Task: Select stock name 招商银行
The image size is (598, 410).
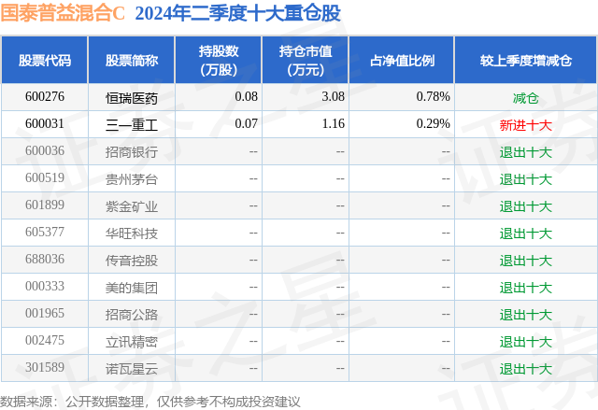Action: pos(132,152)
